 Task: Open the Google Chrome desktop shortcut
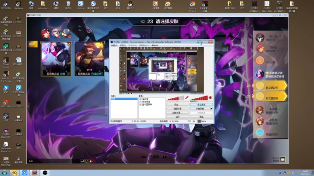[x=192, y=6]
